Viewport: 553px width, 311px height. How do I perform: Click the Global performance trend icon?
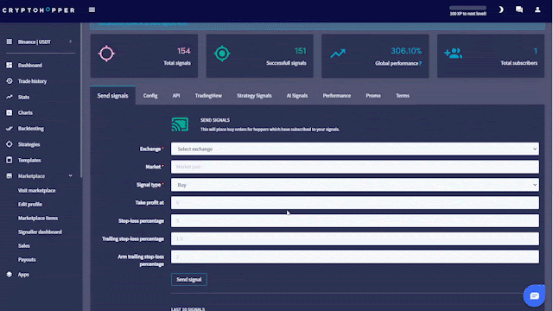click(338, 54)
